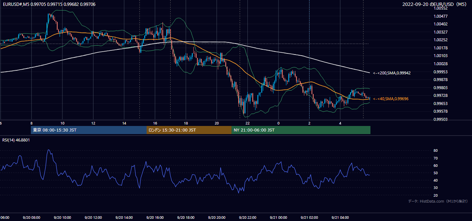Click the RSI scale value 70
This screenshot has height=221, width=472.
coord(436,158)
